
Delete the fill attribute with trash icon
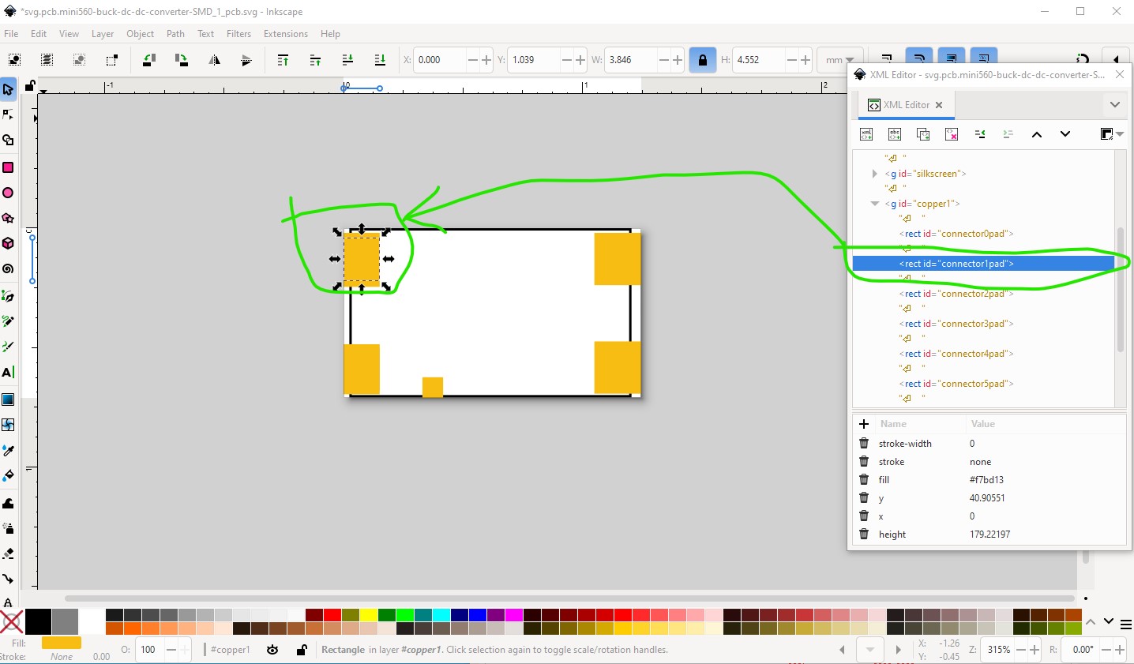coord(864,480)
